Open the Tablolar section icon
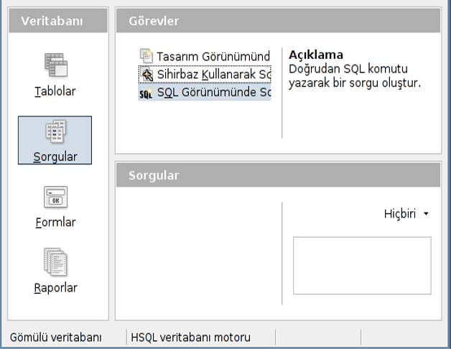This screenshot has width=451, height=349. [x=55, y=65]
